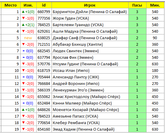Click passes cell for Клебер Рембанга
The width and height of the screenshot is (165, 133).
pyautogui.click(x=137, y=123)
